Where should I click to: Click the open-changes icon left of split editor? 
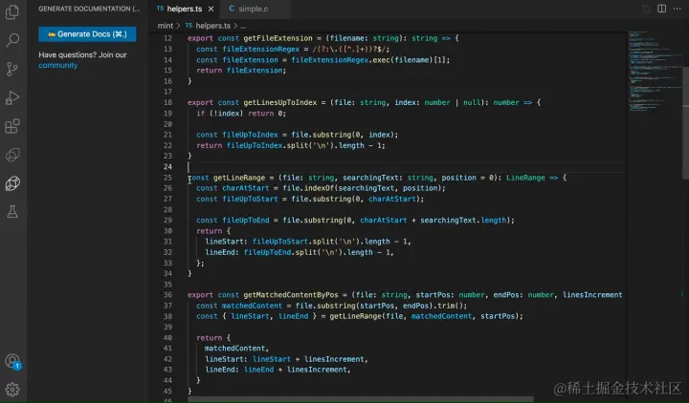(646, 9)
